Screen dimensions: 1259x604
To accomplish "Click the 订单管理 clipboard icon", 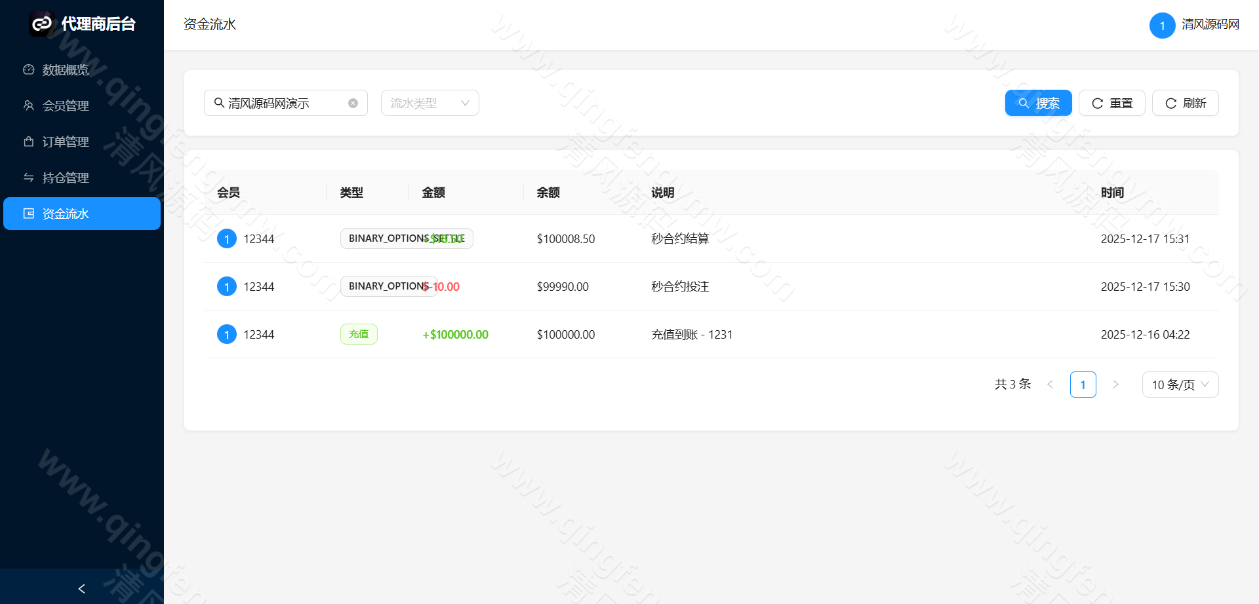I will click(28, 141).
